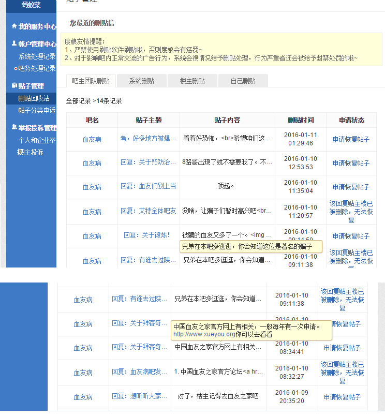Open 吧主投诉 in the sidebar
Screen dimensions: 385x416
coord(30,152)
